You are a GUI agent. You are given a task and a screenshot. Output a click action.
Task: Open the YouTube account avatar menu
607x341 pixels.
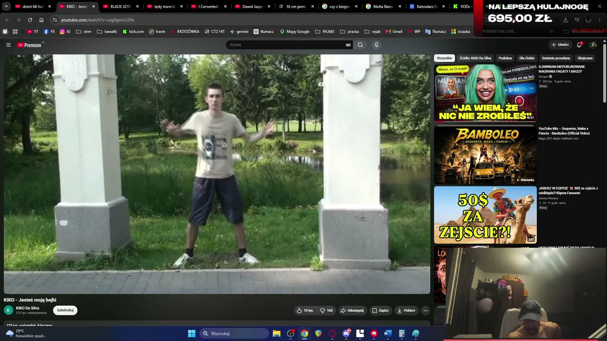(593, 45)
